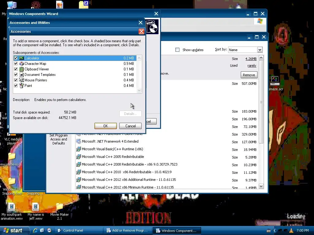314x235 pixels.
Task: Click Set Program Access and Defaults
Action: coord(59,139)
